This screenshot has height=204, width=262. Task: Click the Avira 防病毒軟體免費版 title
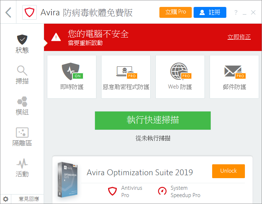tap(87, 12)
